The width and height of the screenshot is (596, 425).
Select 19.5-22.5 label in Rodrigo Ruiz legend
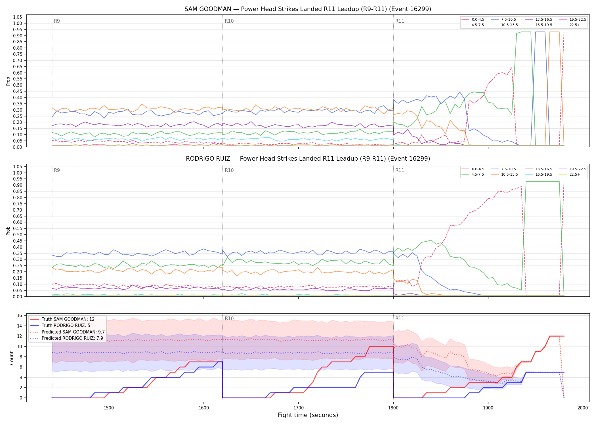coord(578,169)
